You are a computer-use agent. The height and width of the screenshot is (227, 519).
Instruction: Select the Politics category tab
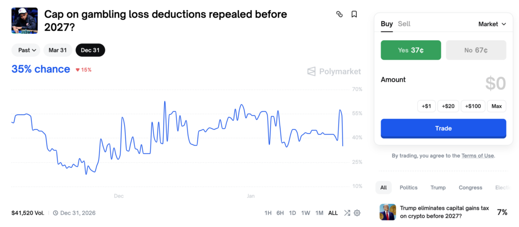(x=408, y=188)
